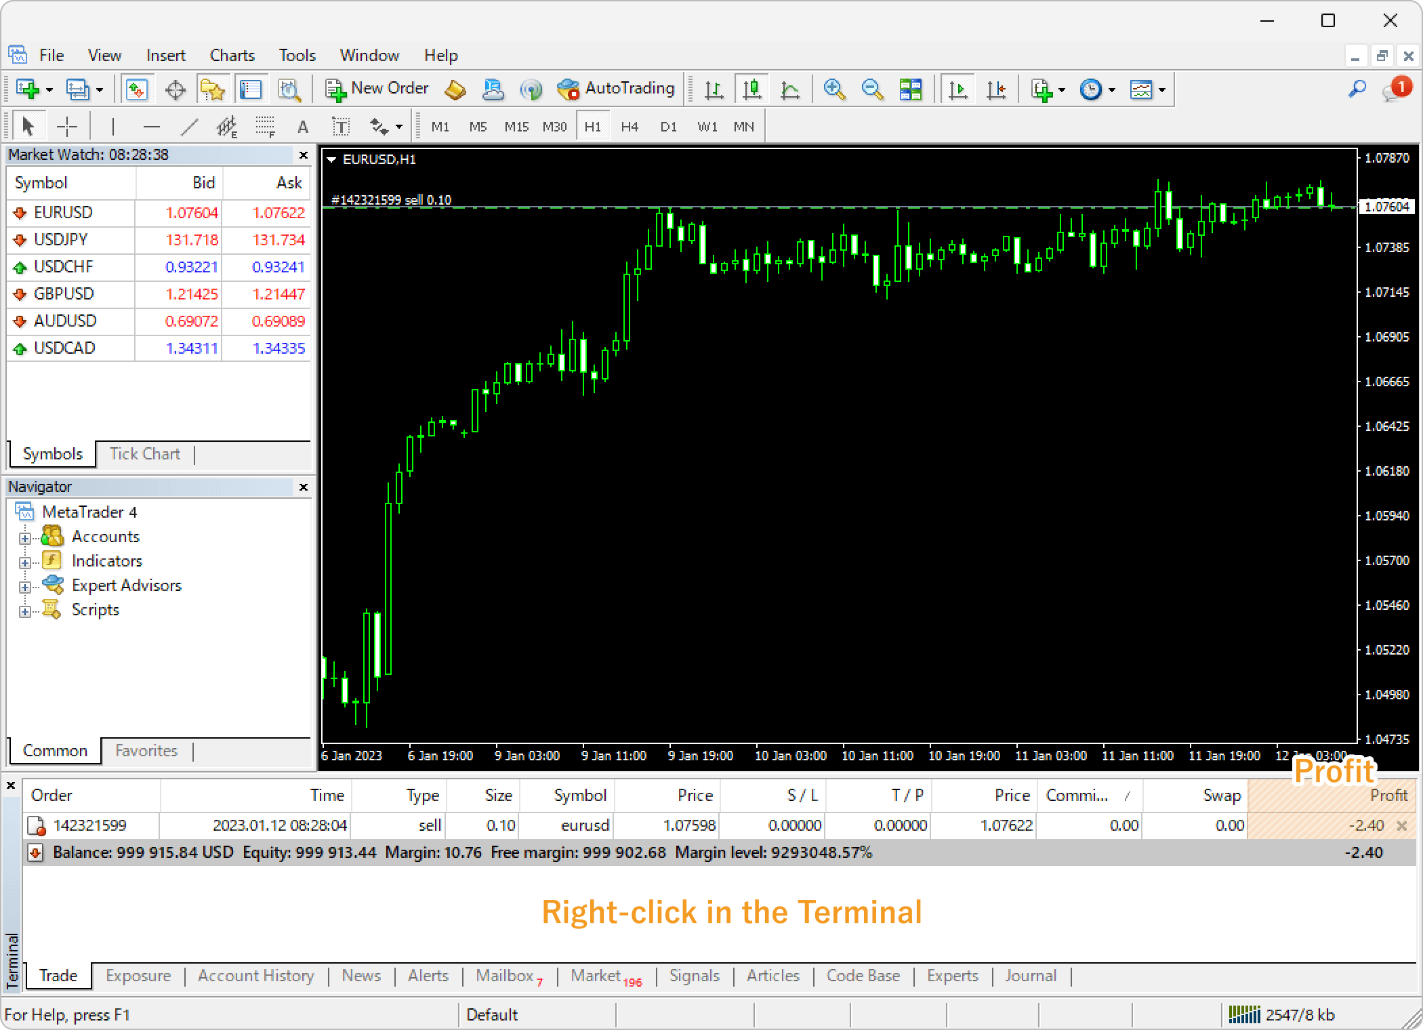Click the Timeframe H1 button
The image size is (1423, 1030).
[x=591, y=126]
